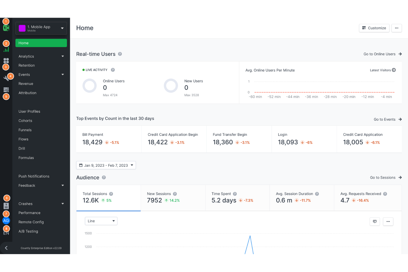Open the Line chart type dropdown
The height and width of the screenshot is (272, 408).
[101, 221]
